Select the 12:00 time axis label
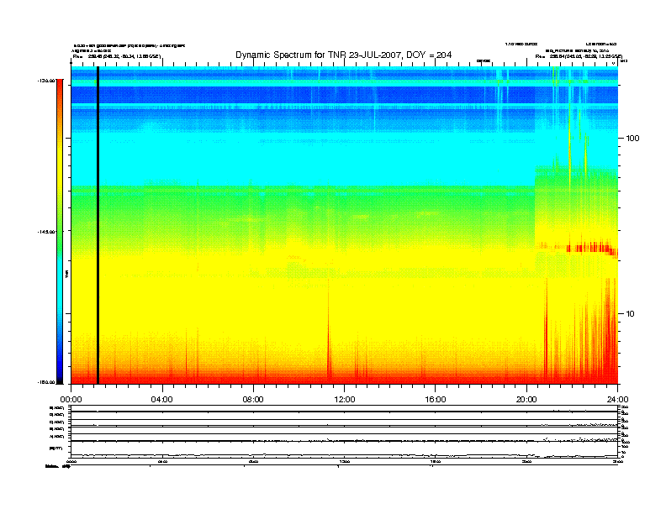666x514 pixels. pyautogui.click(x=345, y=400)
